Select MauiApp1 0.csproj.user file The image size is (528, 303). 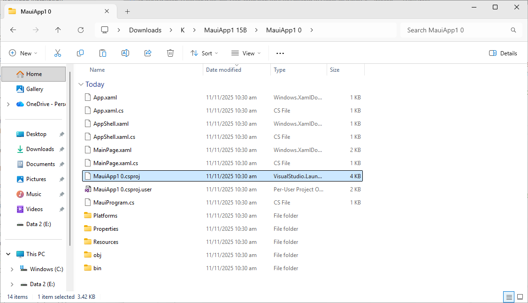coord(222,189)
